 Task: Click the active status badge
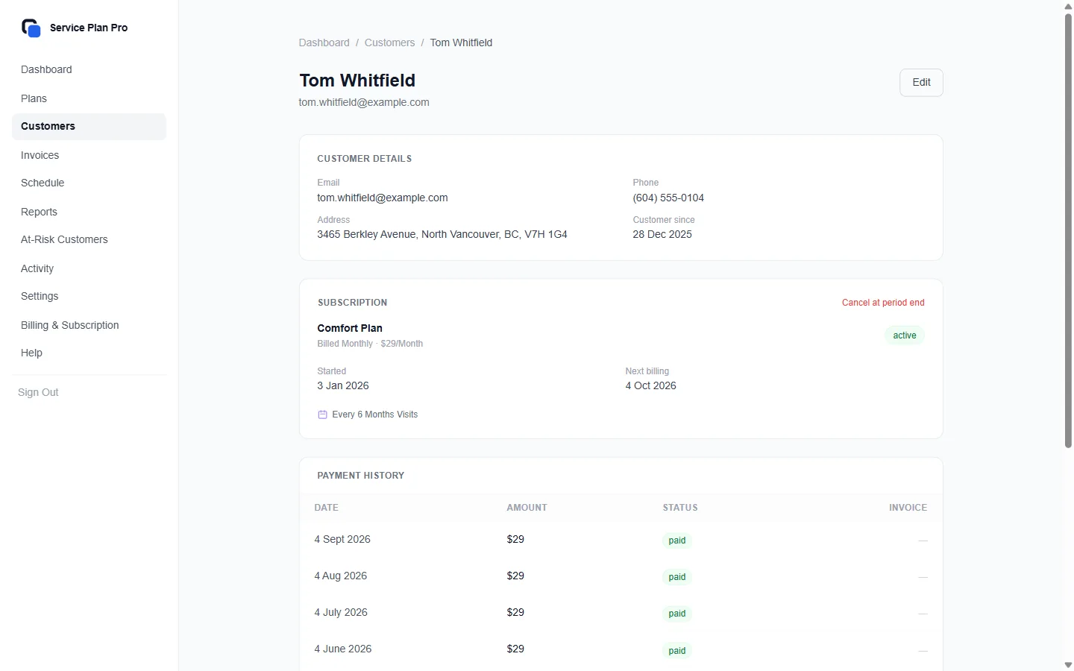coord(905,335)
